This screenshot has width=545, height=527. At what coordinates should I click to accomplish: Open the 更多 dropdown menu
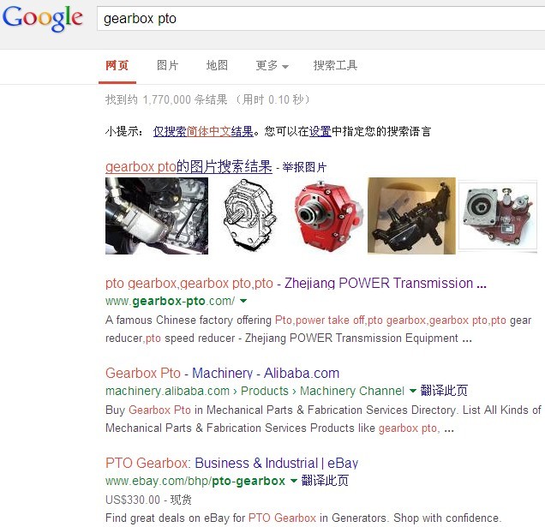(x=272, y=65)
